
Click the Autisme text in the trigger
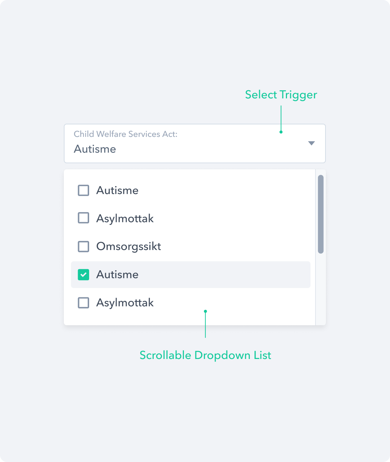tap(94, 149)
